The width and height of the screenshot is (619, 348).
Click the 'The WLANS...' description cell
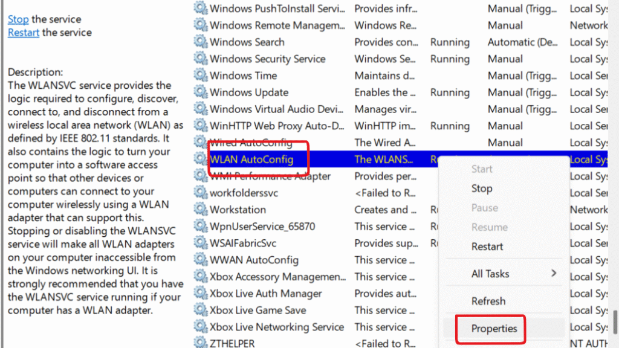(383, 159)
